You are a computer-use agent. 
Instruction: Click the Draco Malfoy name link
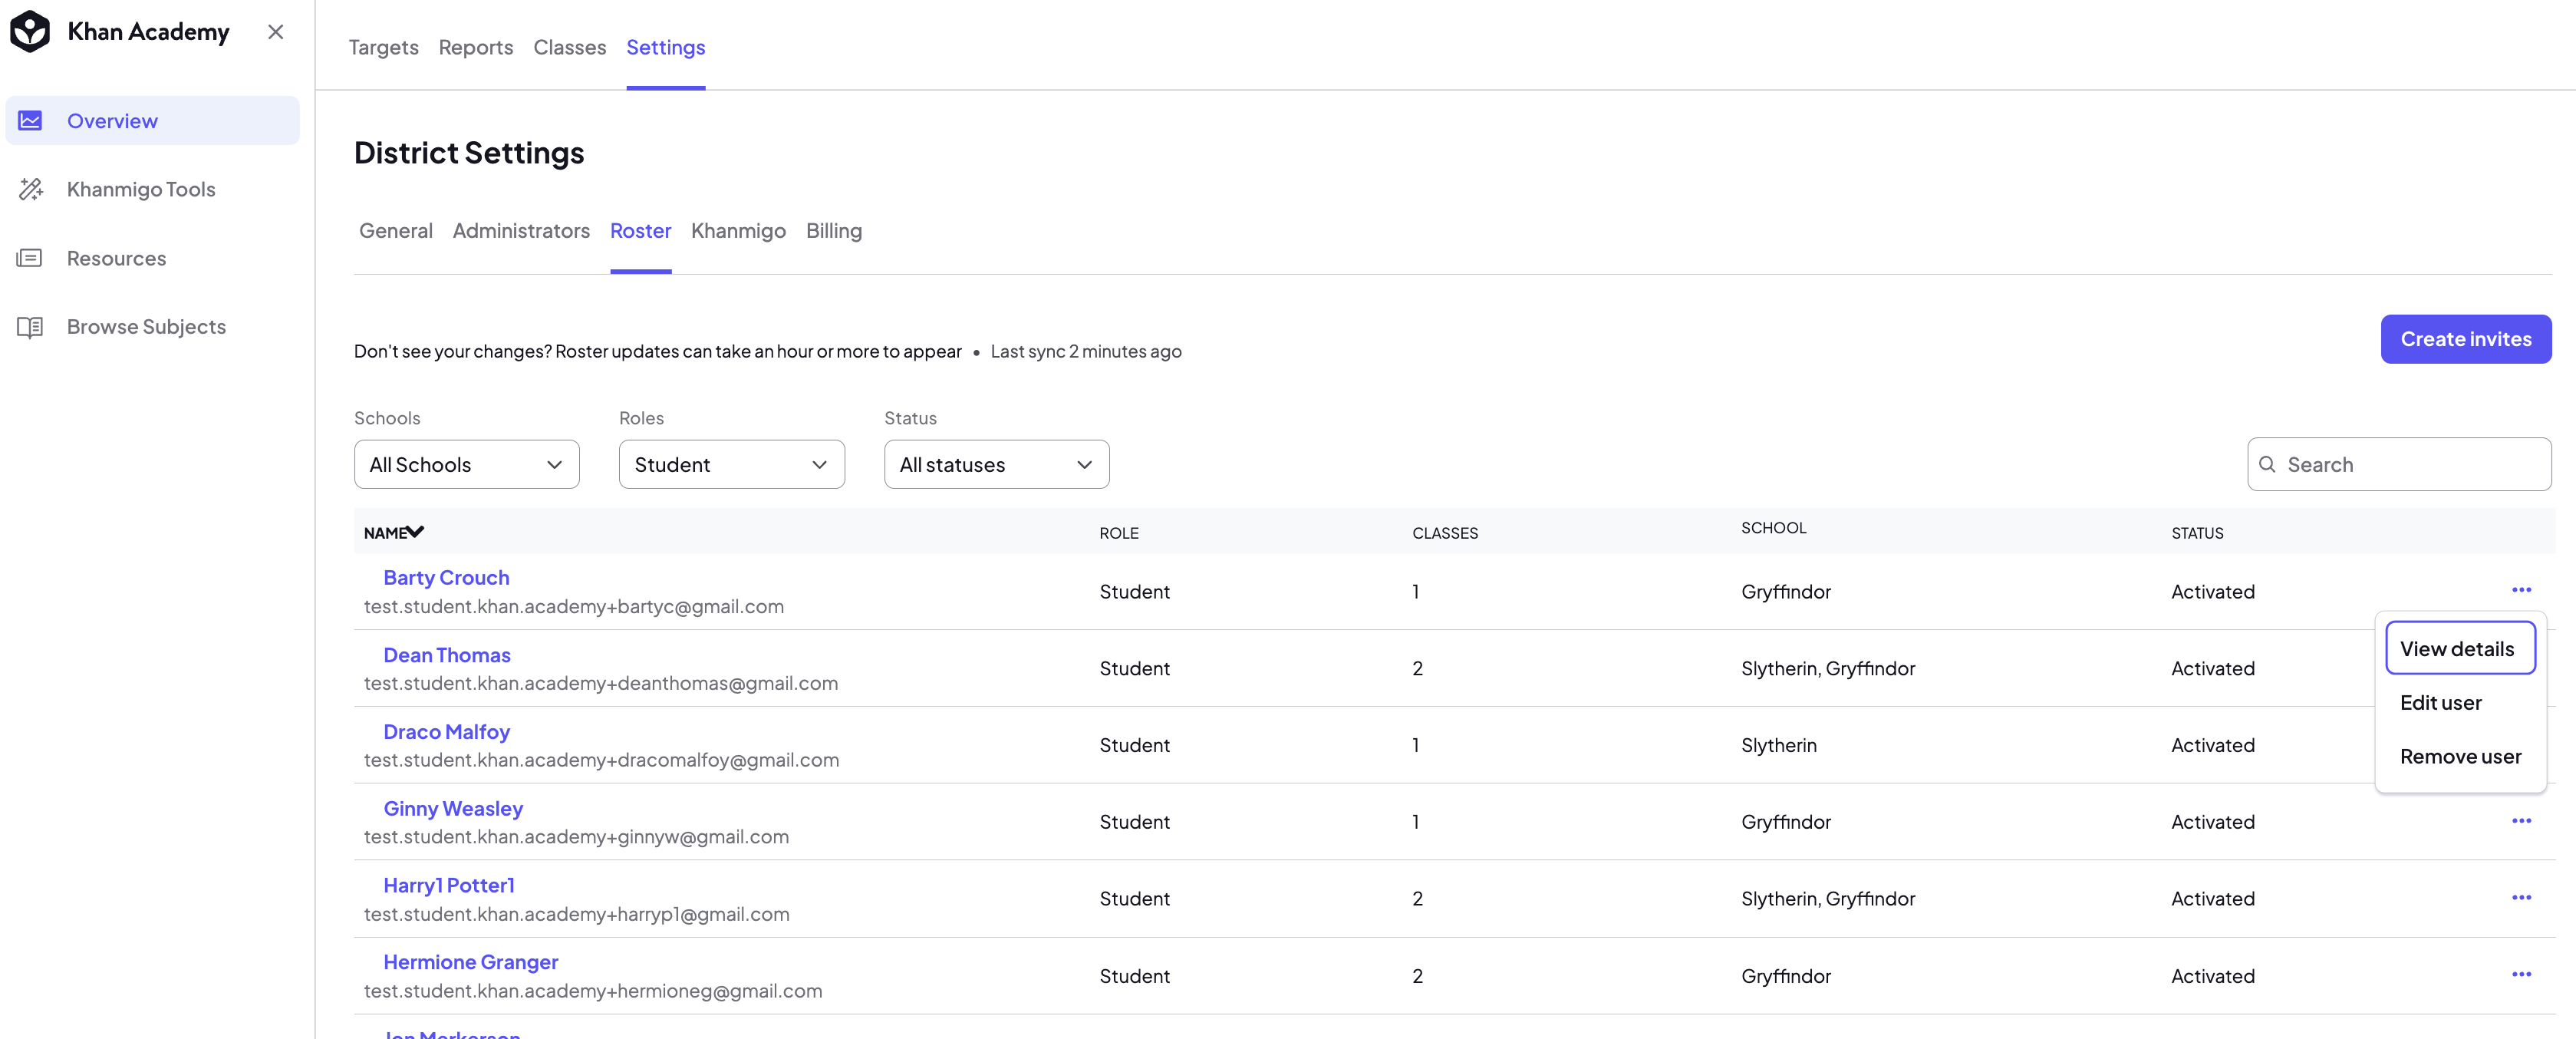pyautogui.click(x=447, y=732)
